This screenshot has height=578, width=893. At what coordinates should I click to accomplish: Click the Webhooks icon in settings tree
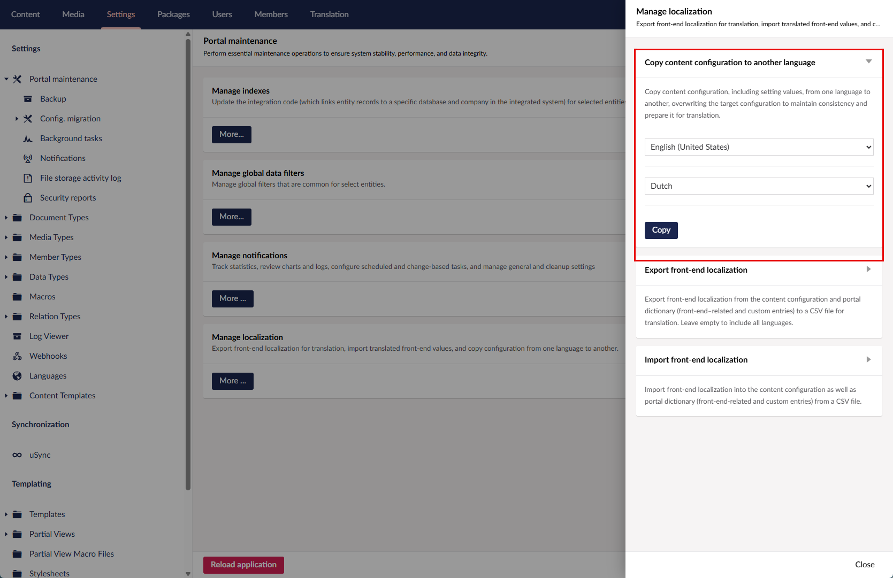pyautogui.click(x=17, y=356)
